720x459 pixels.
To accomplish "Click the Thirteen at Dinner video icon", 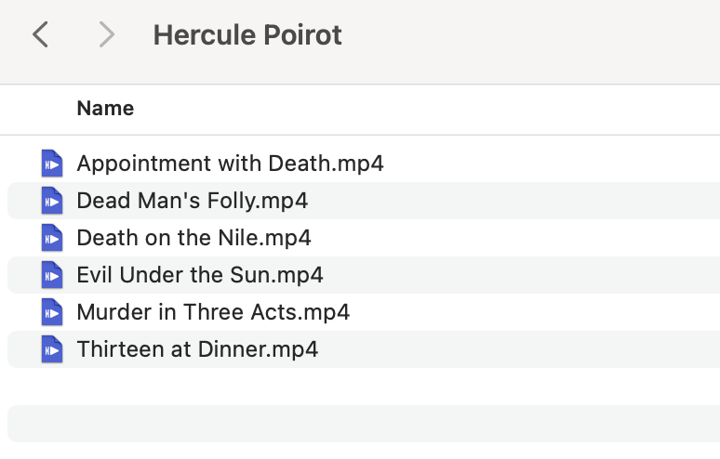I will click(52, 349).
